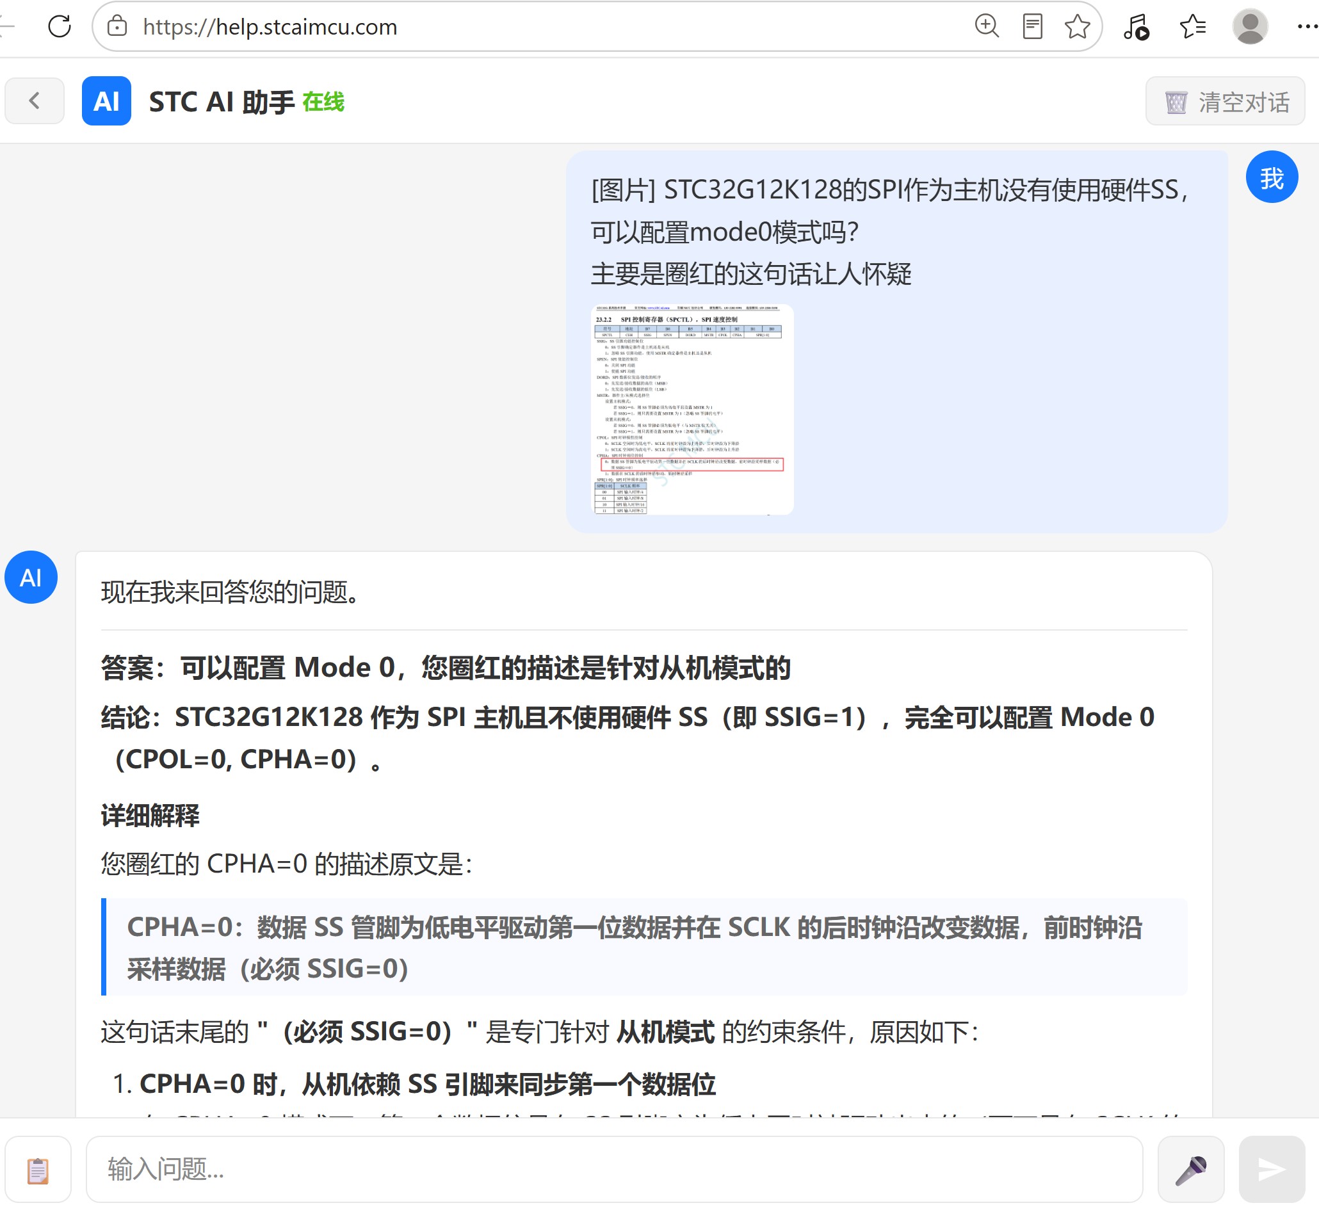
Task: Click the AI avatar beside the reply
Action: tap(31, 577)
